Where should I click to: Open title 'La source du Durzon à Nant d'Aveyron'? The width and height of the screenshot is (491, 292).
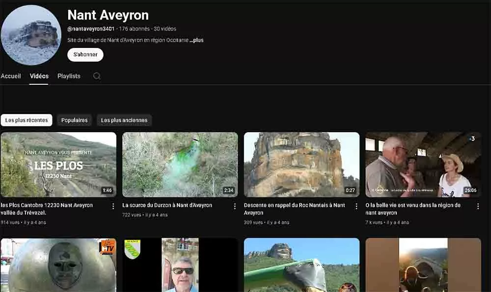coord(167,205)
